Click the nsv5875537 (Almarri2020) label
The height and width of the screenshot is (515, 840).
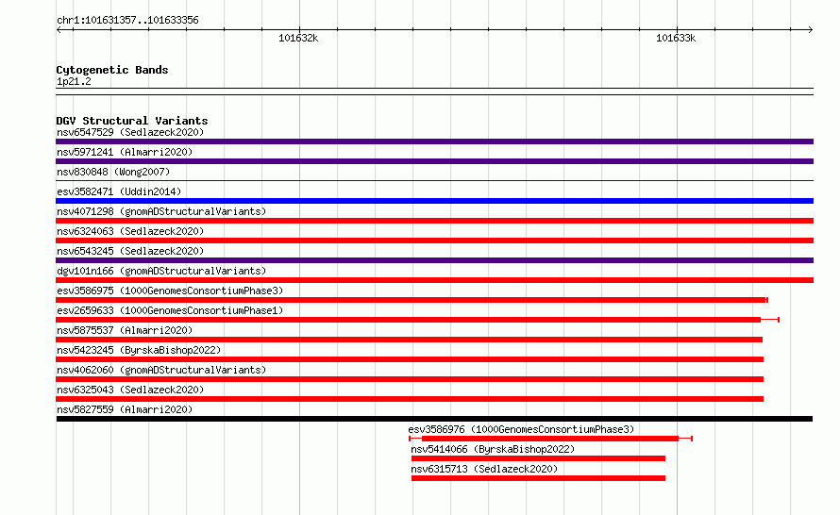pyautogui.click(x=125, y=330)
